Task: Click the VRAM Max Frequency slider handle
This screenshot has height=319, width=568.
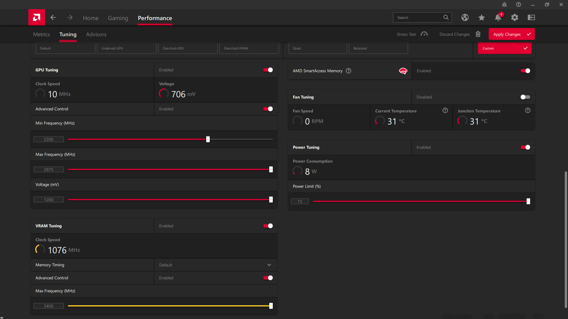Action: pyautogui.click(x=271, y=306)
